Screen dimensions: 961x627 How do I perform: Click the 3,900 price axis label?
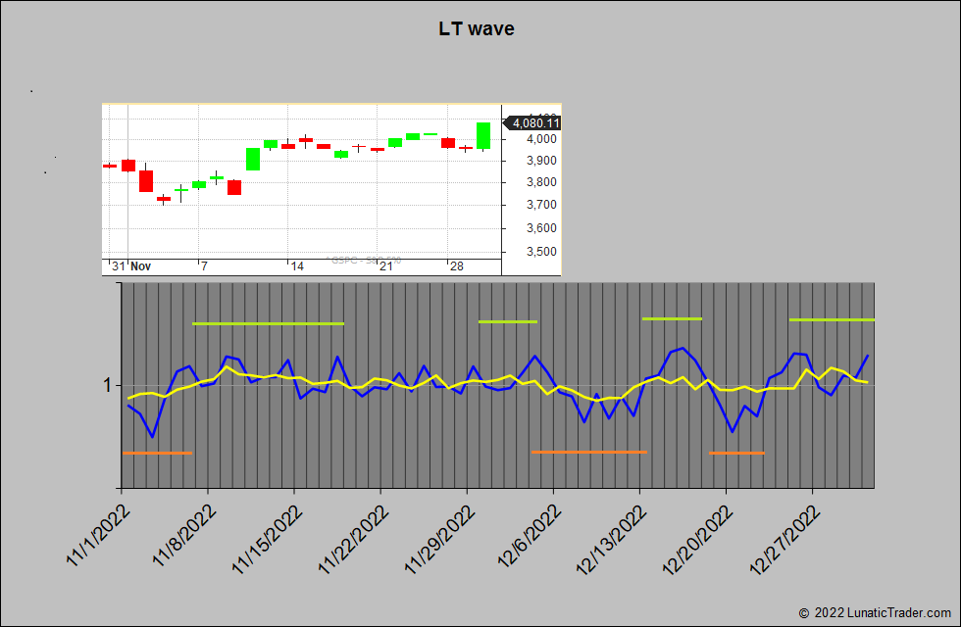click(541, 161)
